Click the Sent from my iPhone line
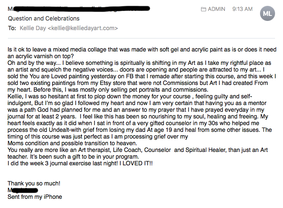The width and height of the screenshot is (283, 208). pyautogui.click(x=35, y=197)
